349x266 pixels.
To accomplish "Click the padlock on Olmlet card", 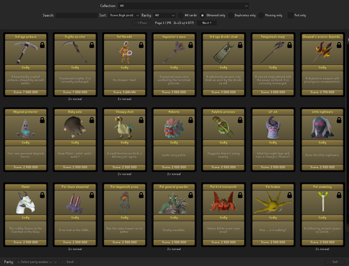I will [42, 195].
